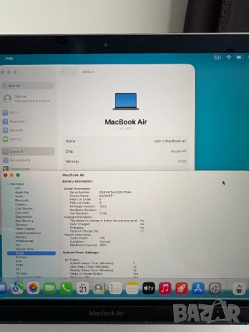Image resolution: width=249 pixels, height=332 pixels.
Task: Launch Photos from the Dock
Action: [33, 288]
